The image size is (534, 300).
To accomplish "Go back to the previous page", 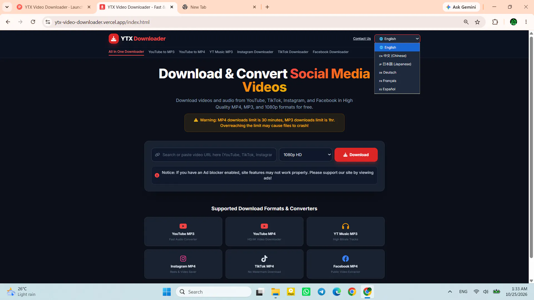I will point(8,22).
